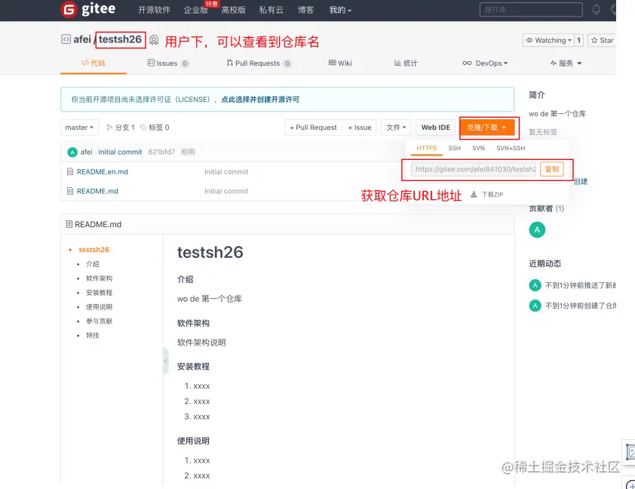
Task: Jump to 使用说明 in the README outline
Action: coord(100,306)
